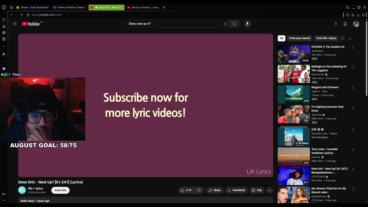Show more filter chips with the right chevron

(x=350, y=39)
